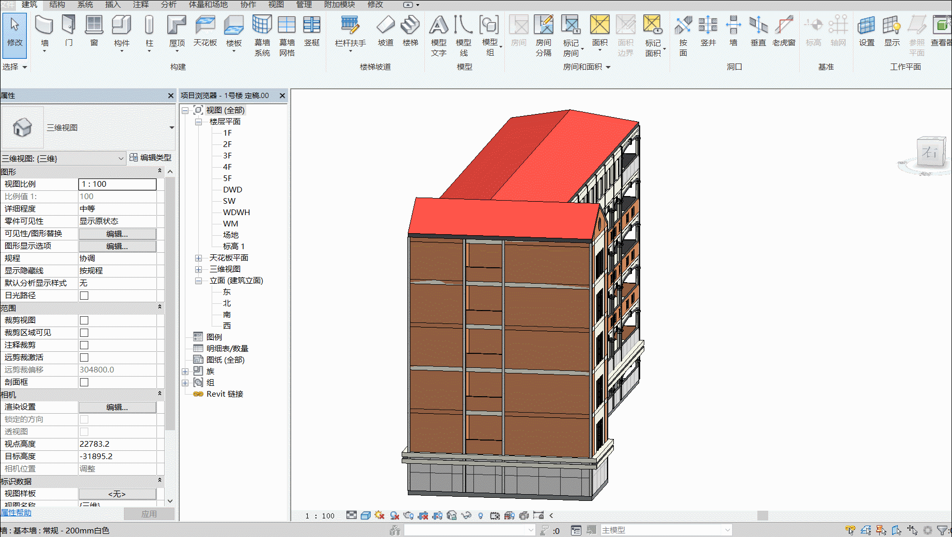Click 编辑... button for 渲染设置

click(117, 407)
